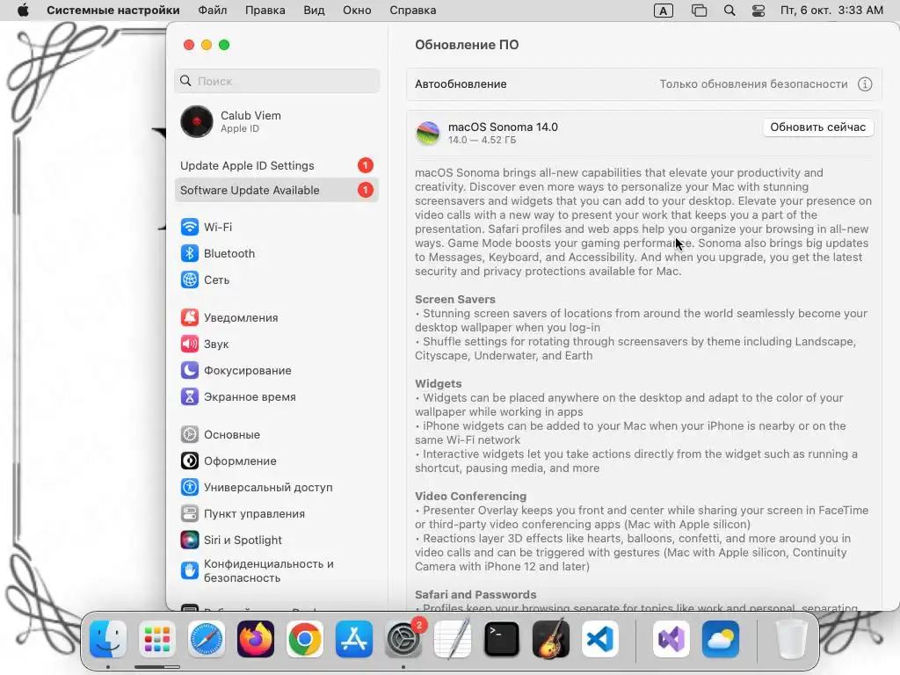Open the Справка menu

tap(413, 11)
